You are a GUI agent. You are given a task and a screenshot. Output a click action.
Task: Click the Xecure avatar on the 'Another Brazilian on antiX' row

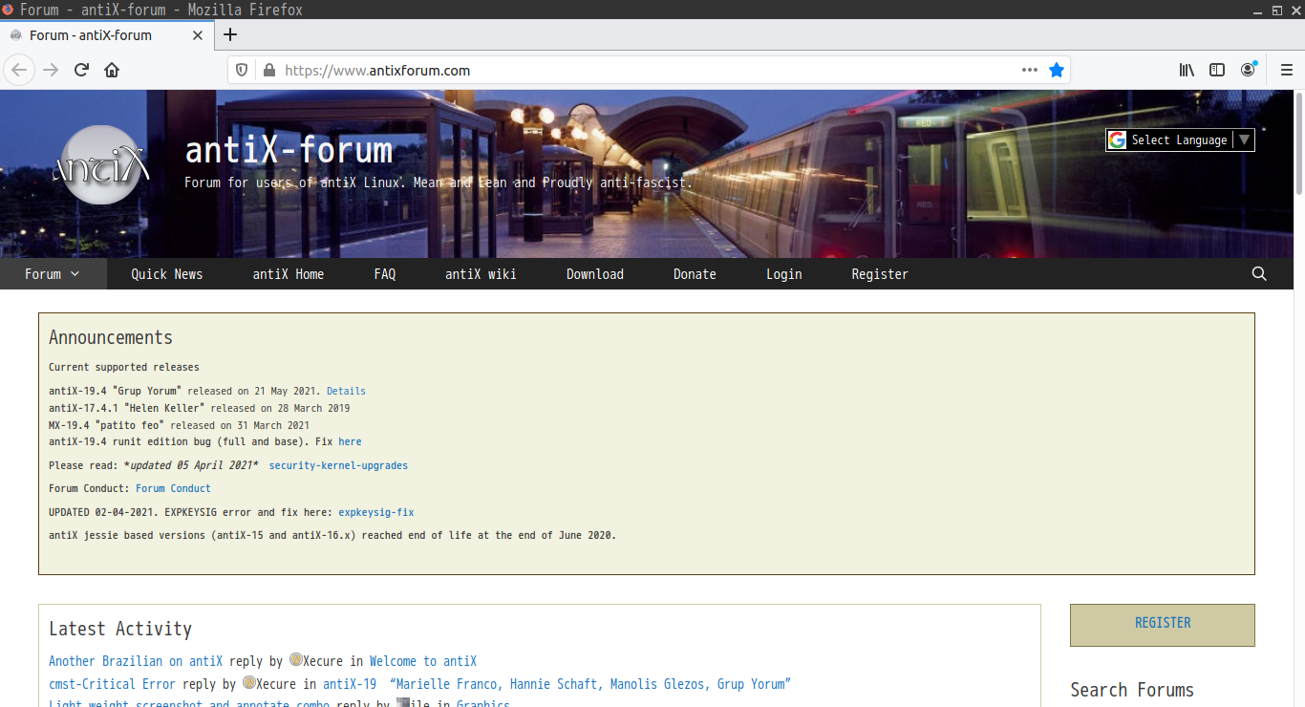(x=296, y=660)
